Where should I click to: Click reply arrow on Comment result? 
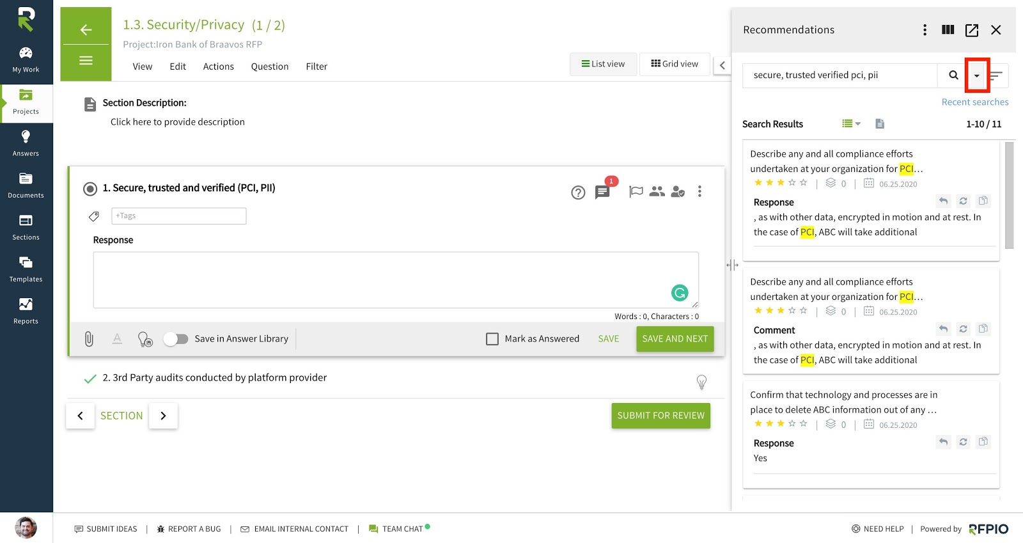(943, 329)
